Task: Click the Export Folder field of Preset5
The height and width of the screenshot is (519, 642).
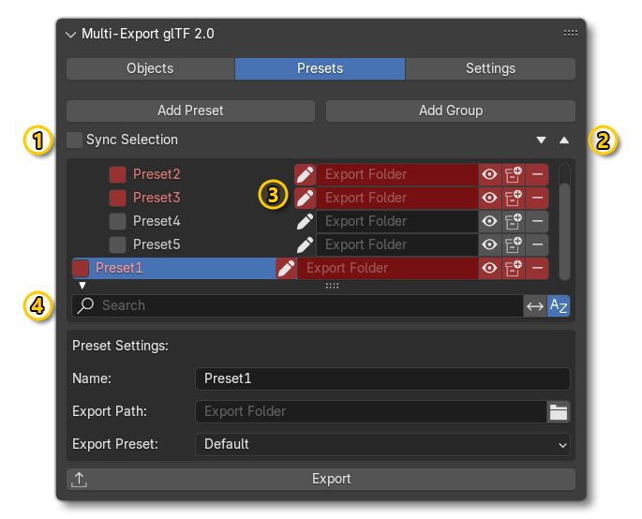Action: point(397,245)
